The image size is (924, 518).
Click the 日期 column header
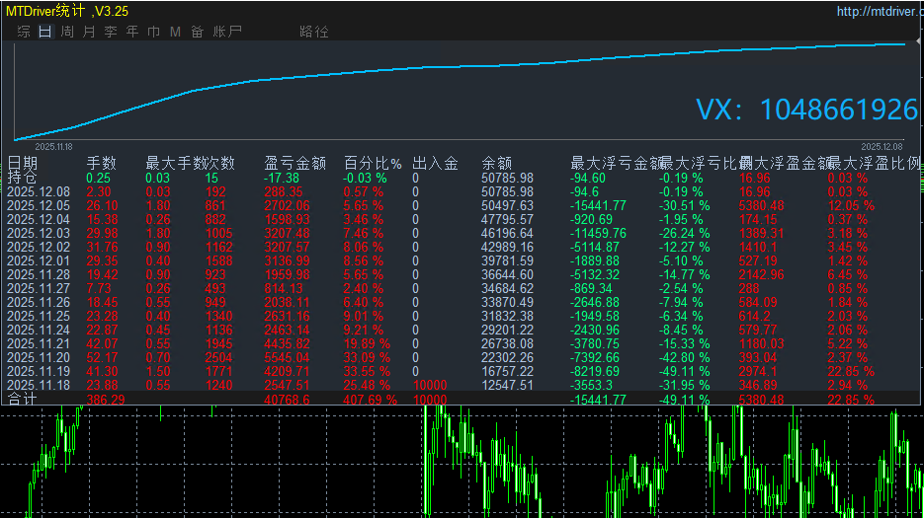tap(23, 163)
